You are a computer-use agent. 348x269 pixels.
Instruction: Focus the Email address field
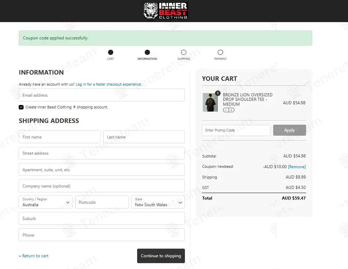point(102,95)
